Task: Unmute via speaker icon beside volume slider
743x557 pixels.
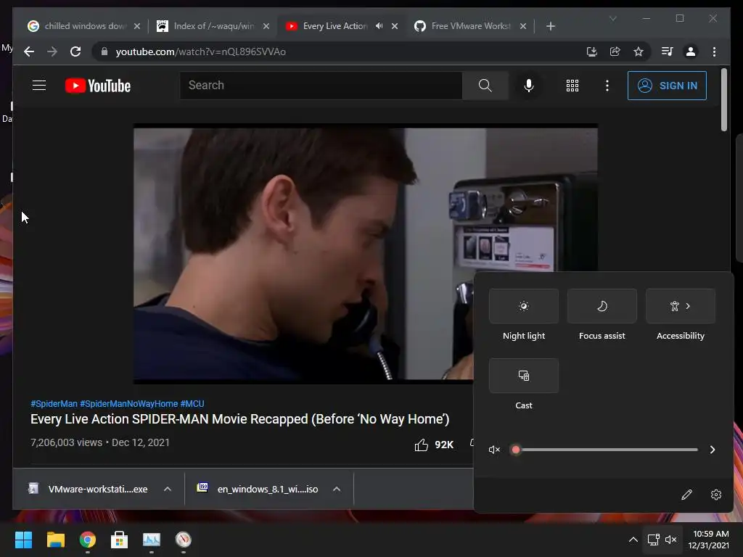Action: click(x=494, y=450)
